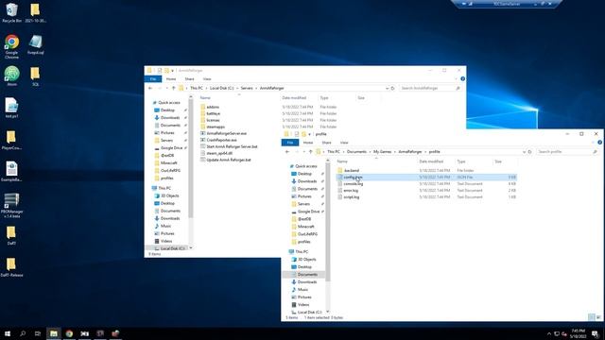Viewport: 605px width, 340px height.
Task: Open the Home tab in profile window
Action: coord(308,143)
